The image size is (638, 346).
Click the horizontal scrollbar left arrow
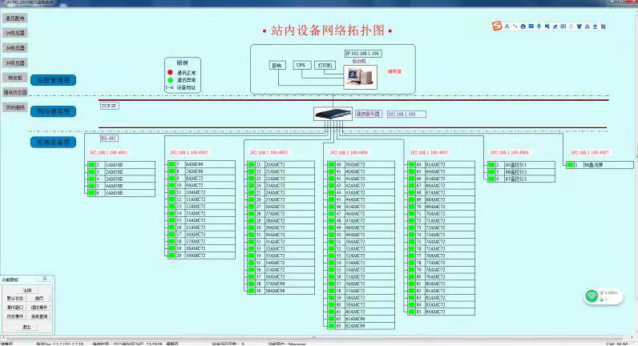[3, 337]
